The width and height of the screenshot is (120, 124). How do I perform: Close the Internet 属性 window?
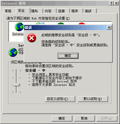(x=116, y=3)
